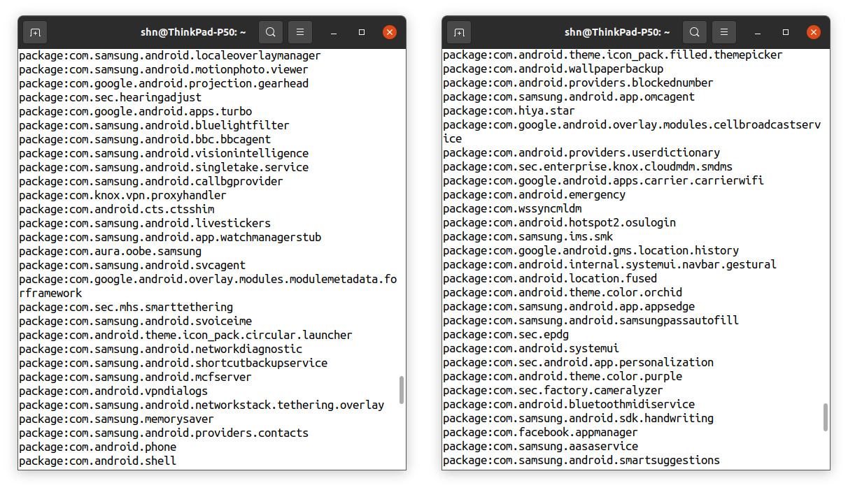The image size is (848, 490).
Task: Click package:com.sec.epdg line
Action: pos(506,334)
